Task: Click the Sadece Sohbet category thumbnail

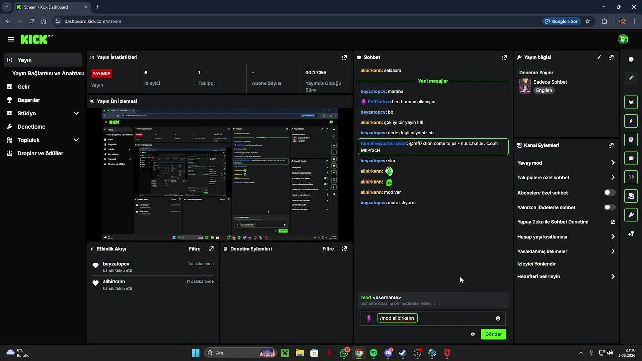Action: 525,86
